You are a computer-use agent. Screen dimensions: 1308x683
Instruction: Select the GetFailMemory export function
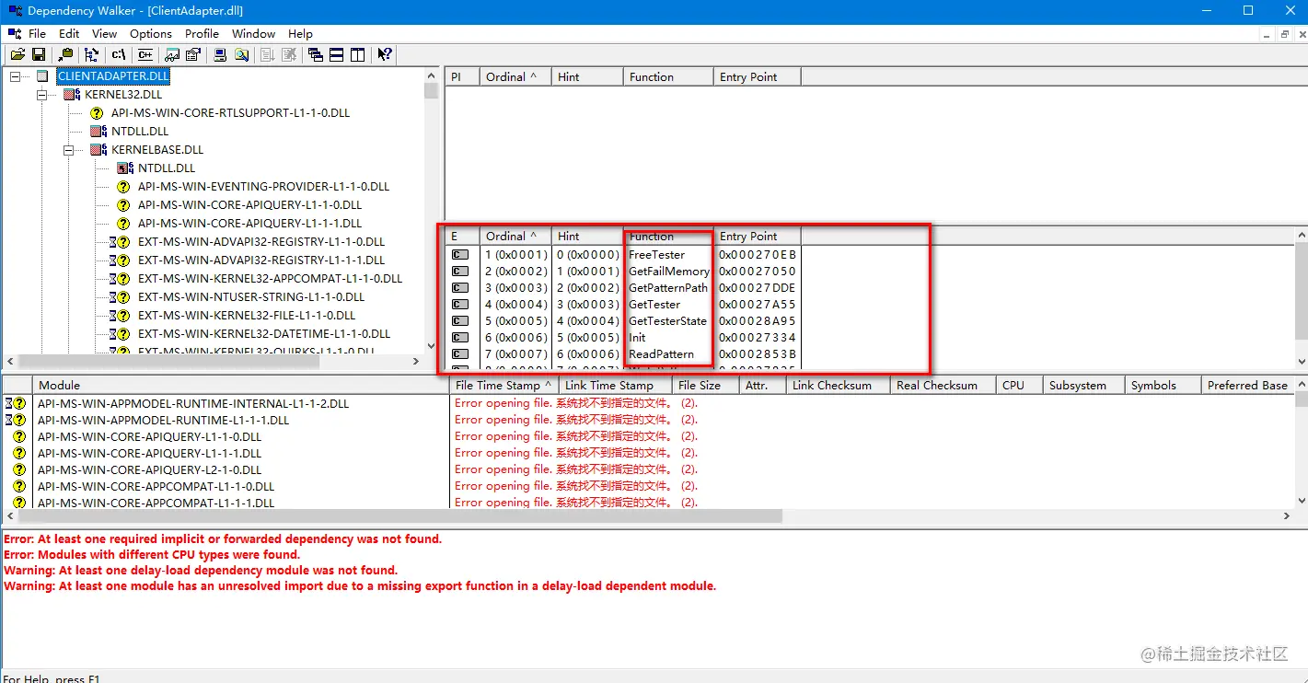click(x=669, y=271)
